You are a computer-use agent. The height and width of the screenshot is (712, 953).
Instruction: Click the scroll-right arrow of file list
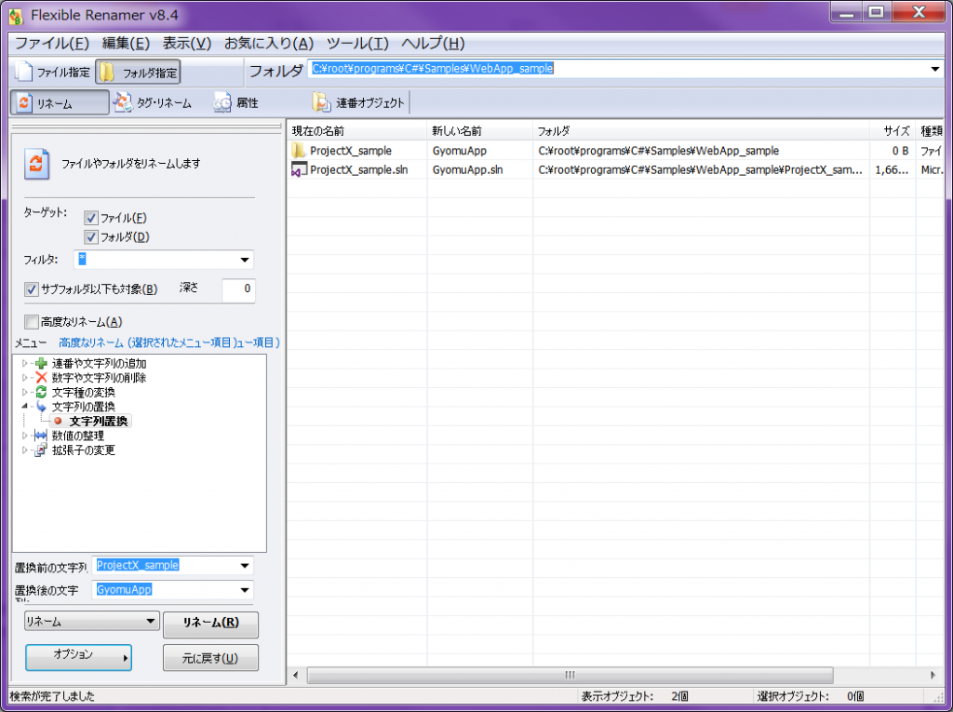click(x=933, y=675)
